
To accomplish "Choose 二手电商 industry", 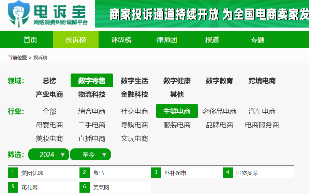I will [x=92, y=125].
